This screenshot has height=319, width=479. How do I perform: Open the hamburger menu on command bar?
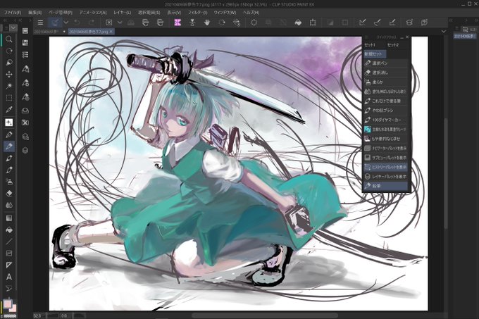point(40,23)
